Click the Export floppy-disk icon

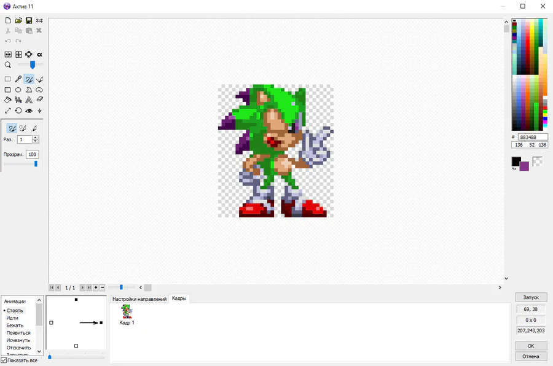click(x=29, y=20)
